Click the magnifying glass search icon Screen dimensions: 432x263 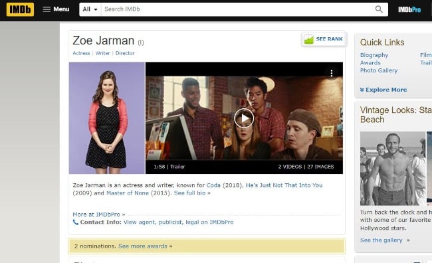coord(379,9)
